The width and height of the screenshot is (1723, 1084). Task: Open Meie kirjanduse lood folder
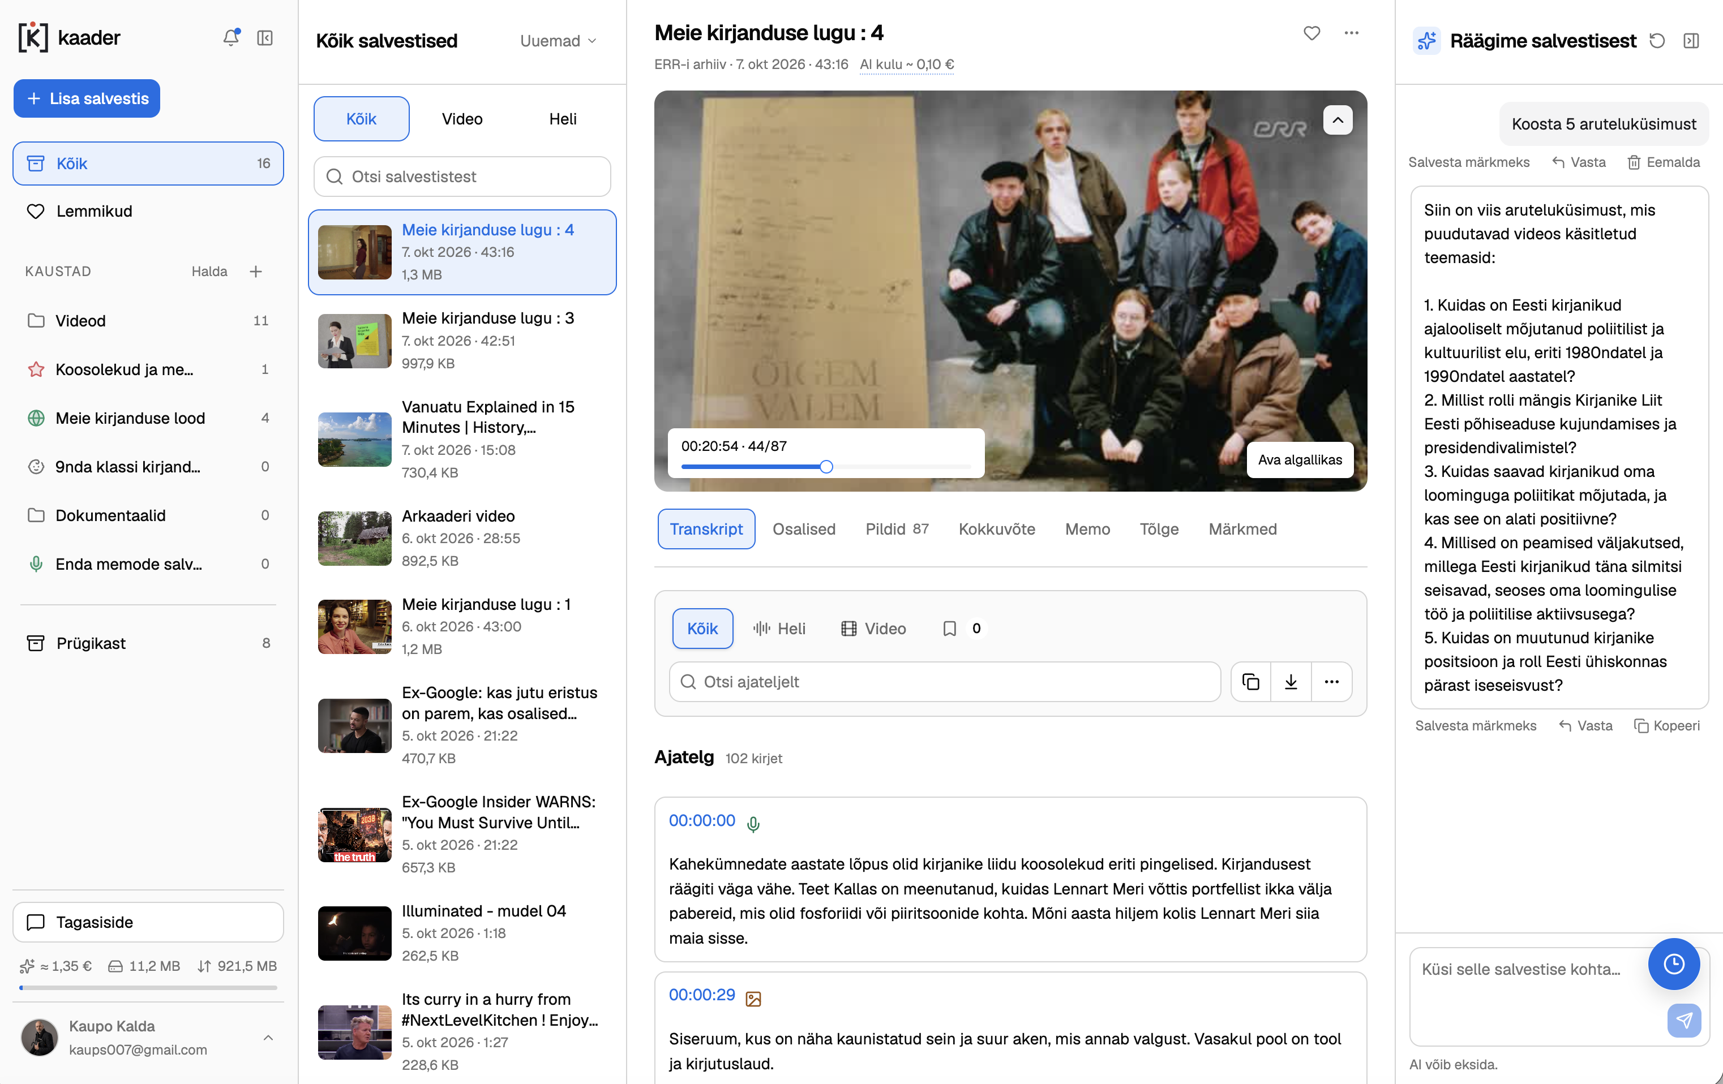point(148,418)
